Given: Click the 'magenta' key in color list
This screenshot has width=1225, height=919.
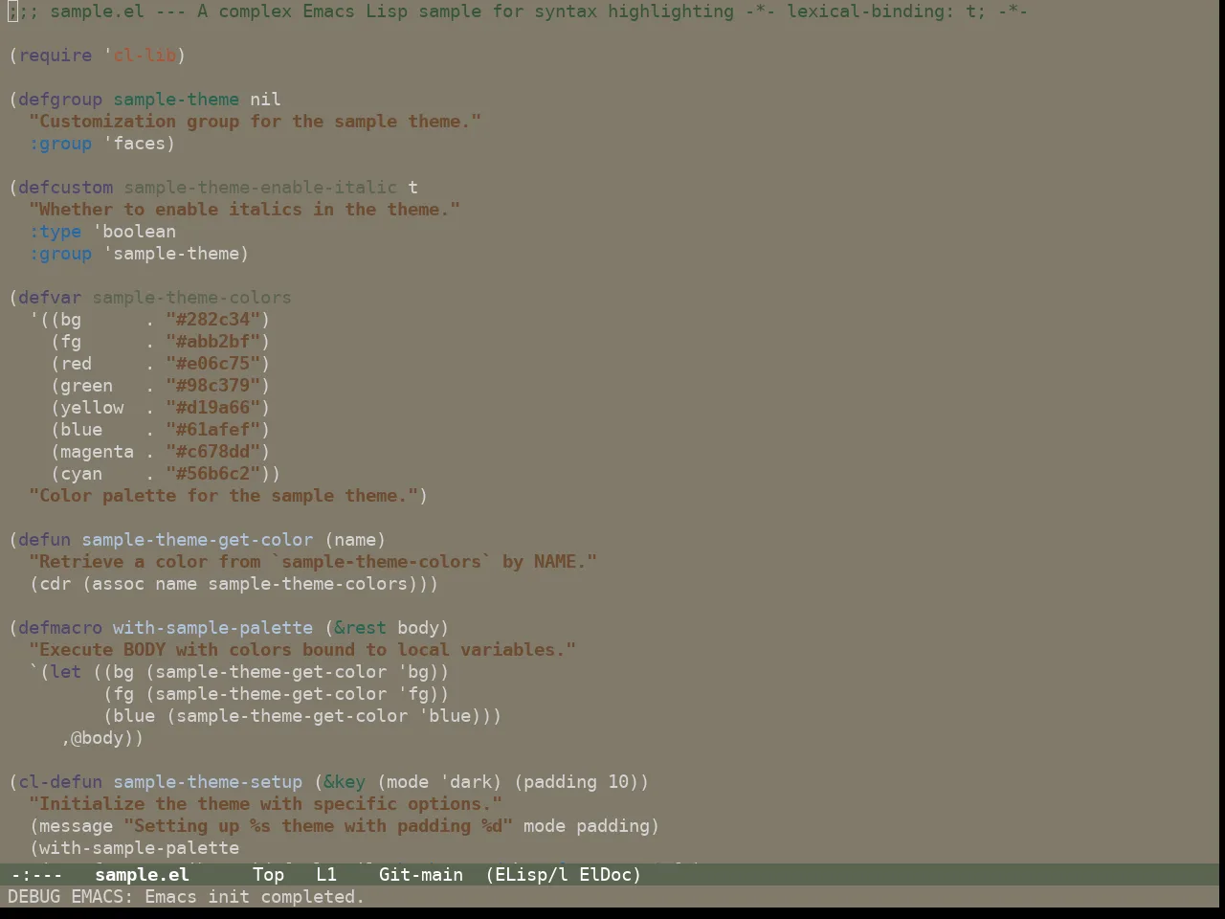Looking at the screenshot, I should [x=98, y=452].
